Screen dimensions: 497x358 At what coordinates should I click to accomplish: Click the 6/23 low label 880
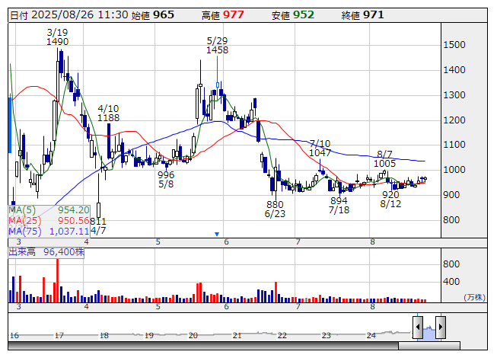coord(275,205)
